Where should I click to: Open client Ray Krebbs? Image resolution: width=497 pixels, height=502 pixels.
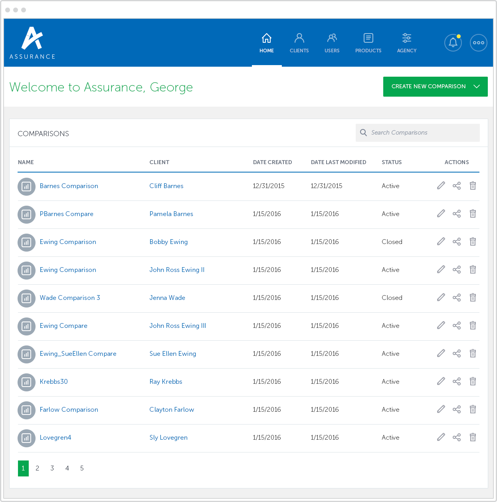pos(166,381)
